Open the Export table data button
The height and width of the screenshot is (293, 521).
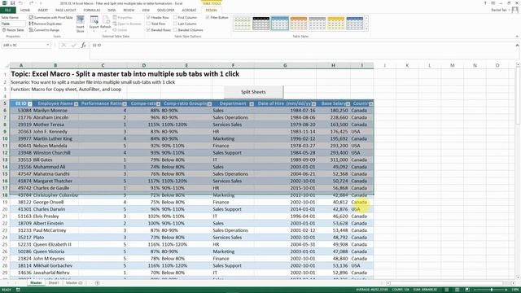tap(94, 24)
